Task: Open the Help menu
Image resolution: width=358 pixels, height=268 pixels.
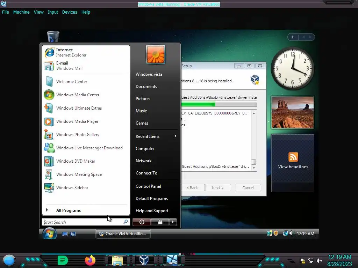Action: [86, 12]
